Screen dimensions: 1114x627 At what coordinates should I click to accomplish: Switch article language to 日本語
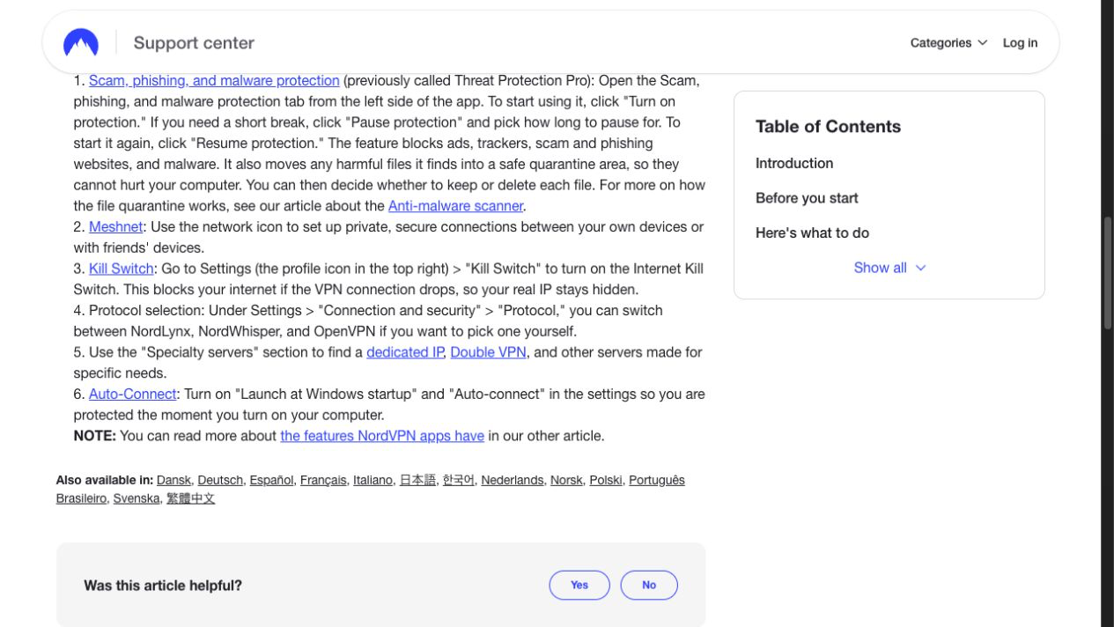click(x=418, y=480)
